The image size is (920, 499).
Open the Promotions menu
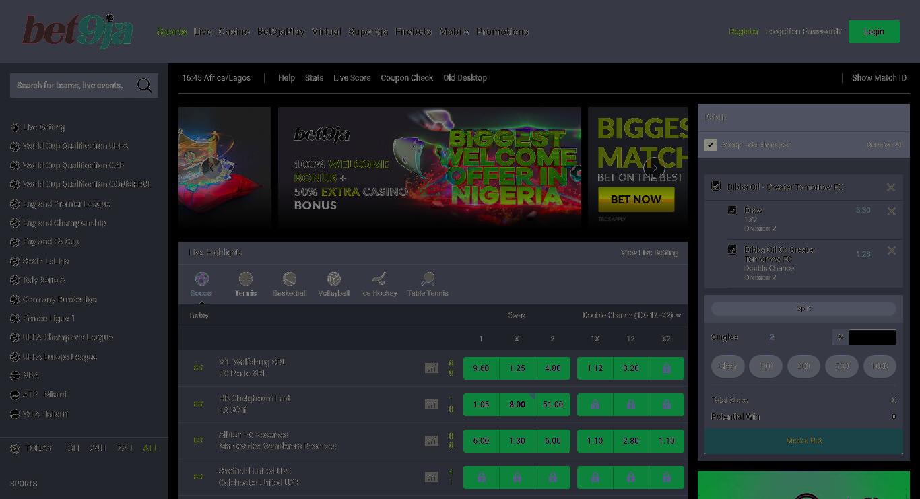coord(502,32)
